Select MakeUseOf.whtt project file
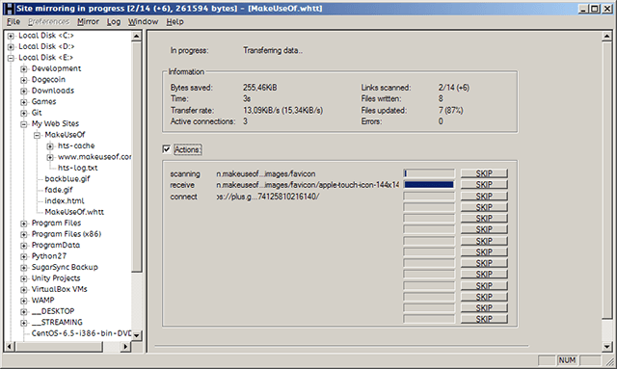617x369 pixels. click(74, 212)
